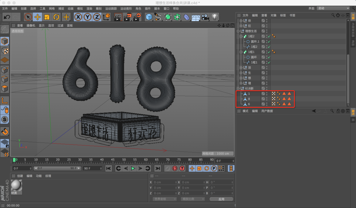The height and width of the screenshot is (208, 356).
Task: Toggle the green checkmark of 1框1 sweep
Action: tap(269, 52)
